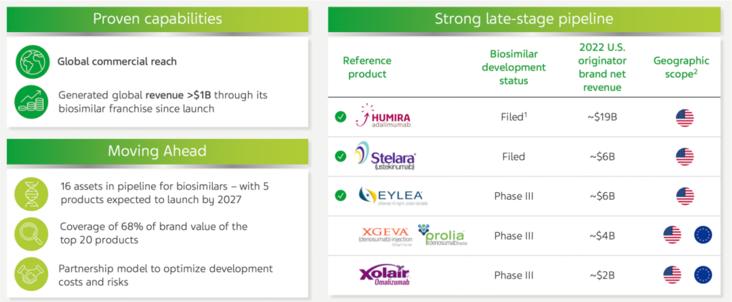Click the Stelara ustekinumab logo

click(385, 156)
